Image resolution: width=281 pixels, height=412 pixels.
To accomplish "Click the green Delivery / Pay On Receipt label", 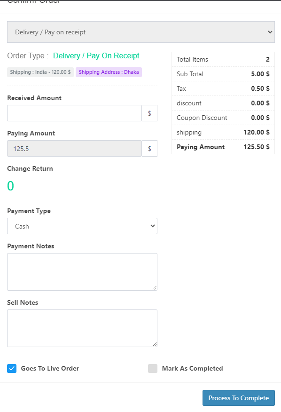I will pyautogui.click(x=96, y=55).
